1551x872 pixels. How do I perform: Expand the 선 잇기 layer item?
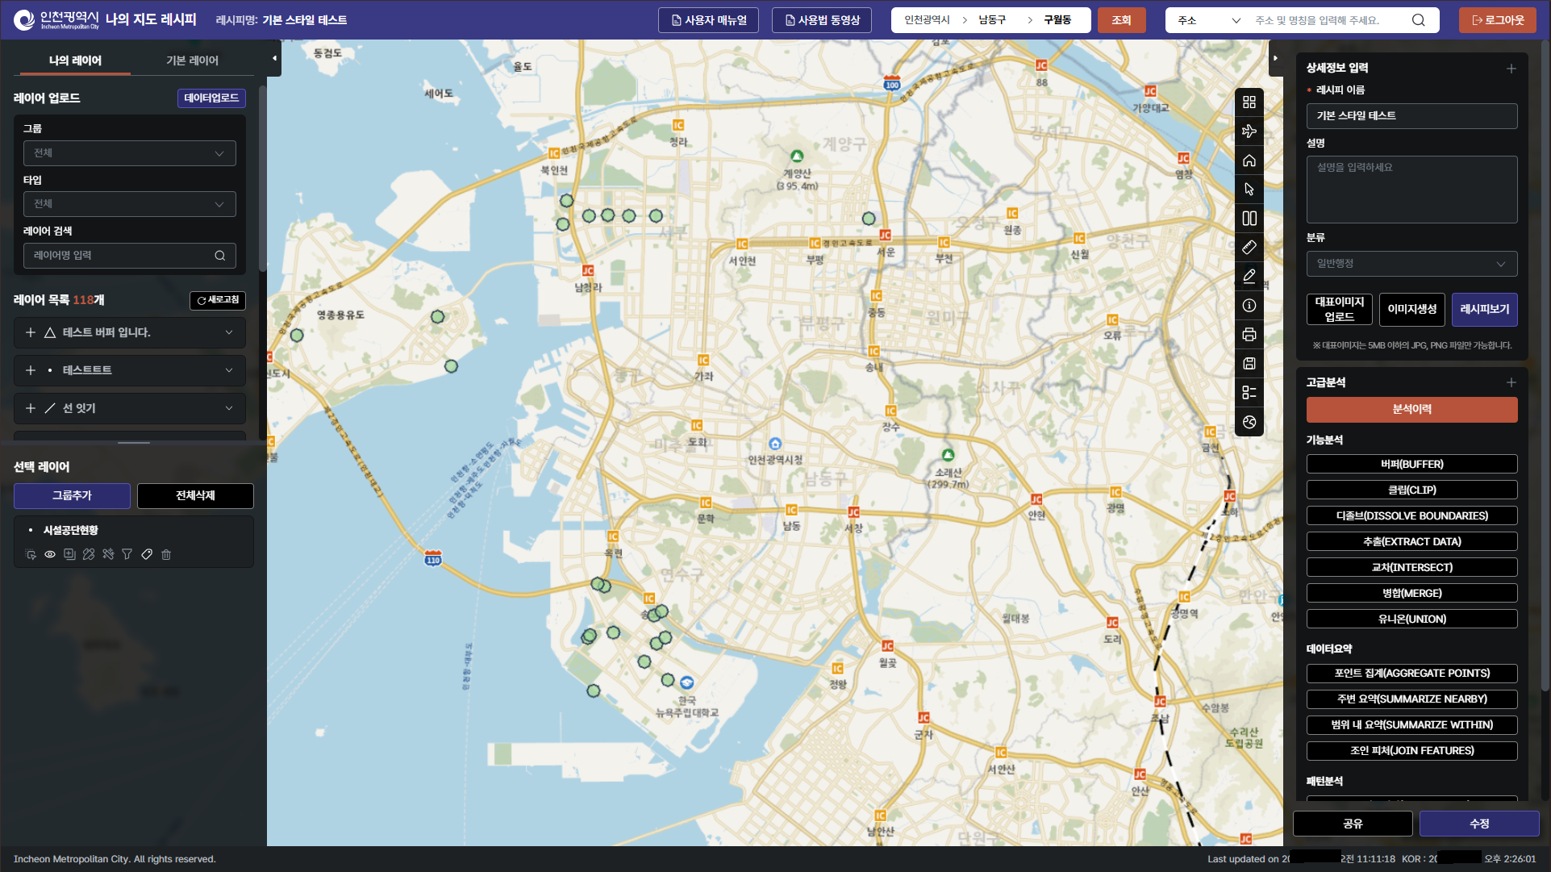point(229,408)
